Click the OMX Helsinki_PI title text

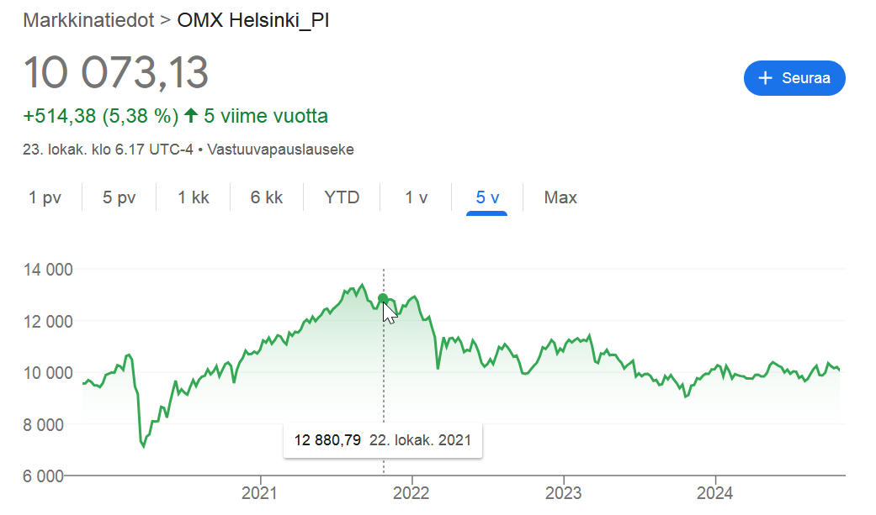tap(253, 20)
